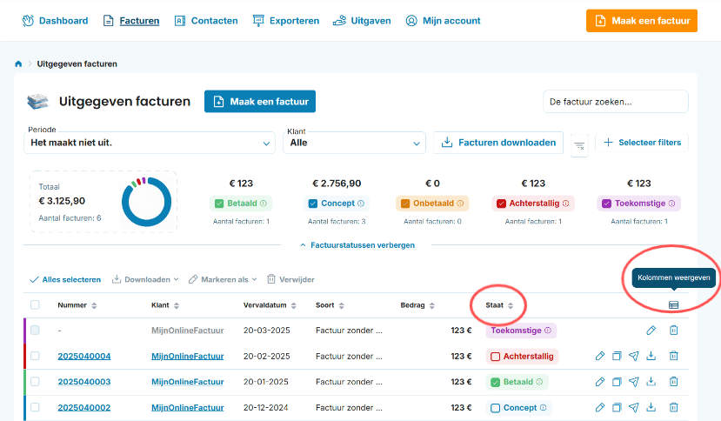Toggle the Concept status filter checkbox
The image size is (721, 421).
[x=313, y=204]
